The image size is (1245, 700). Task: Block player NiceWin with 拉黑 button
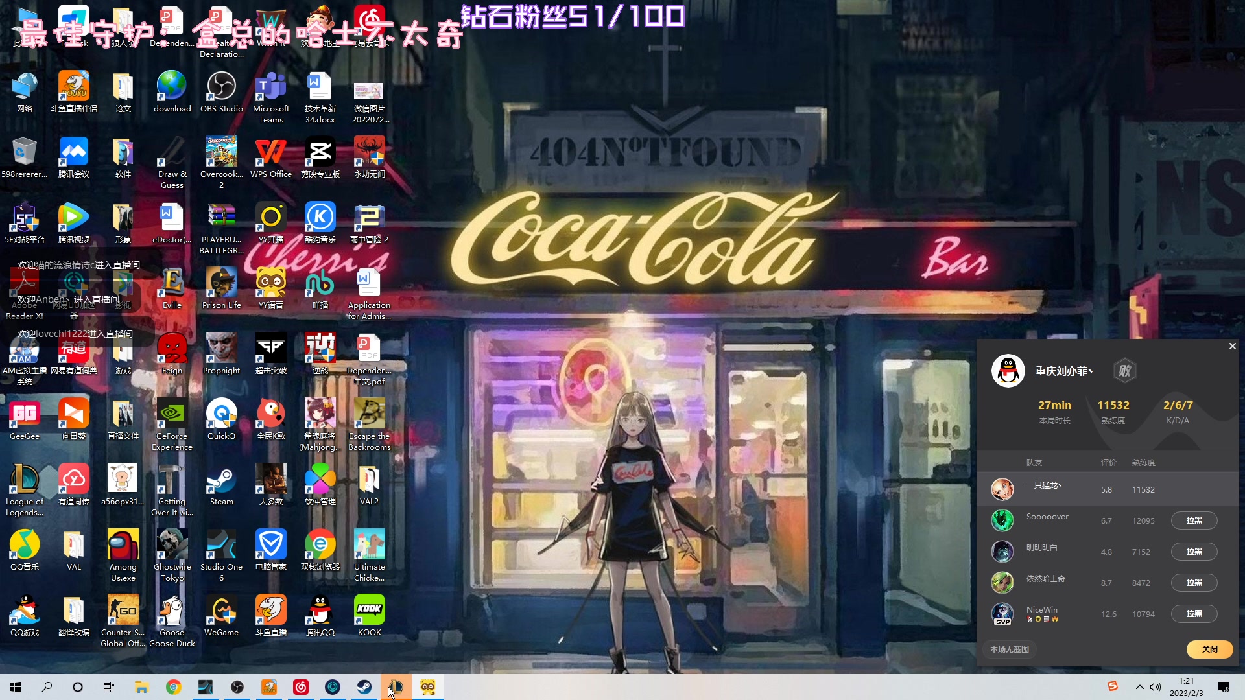tap(1194, 614)
